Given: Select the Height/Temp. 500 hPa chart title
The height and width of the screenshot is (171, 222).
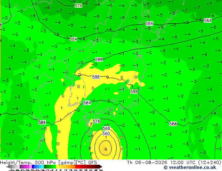Looking at the screenshot, I should point(48,163).
